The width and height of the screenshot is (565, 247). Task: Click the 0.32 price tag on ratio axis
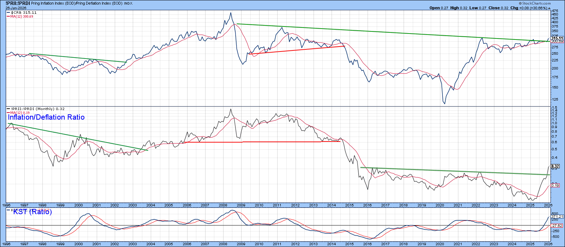(x=555, y=167)
